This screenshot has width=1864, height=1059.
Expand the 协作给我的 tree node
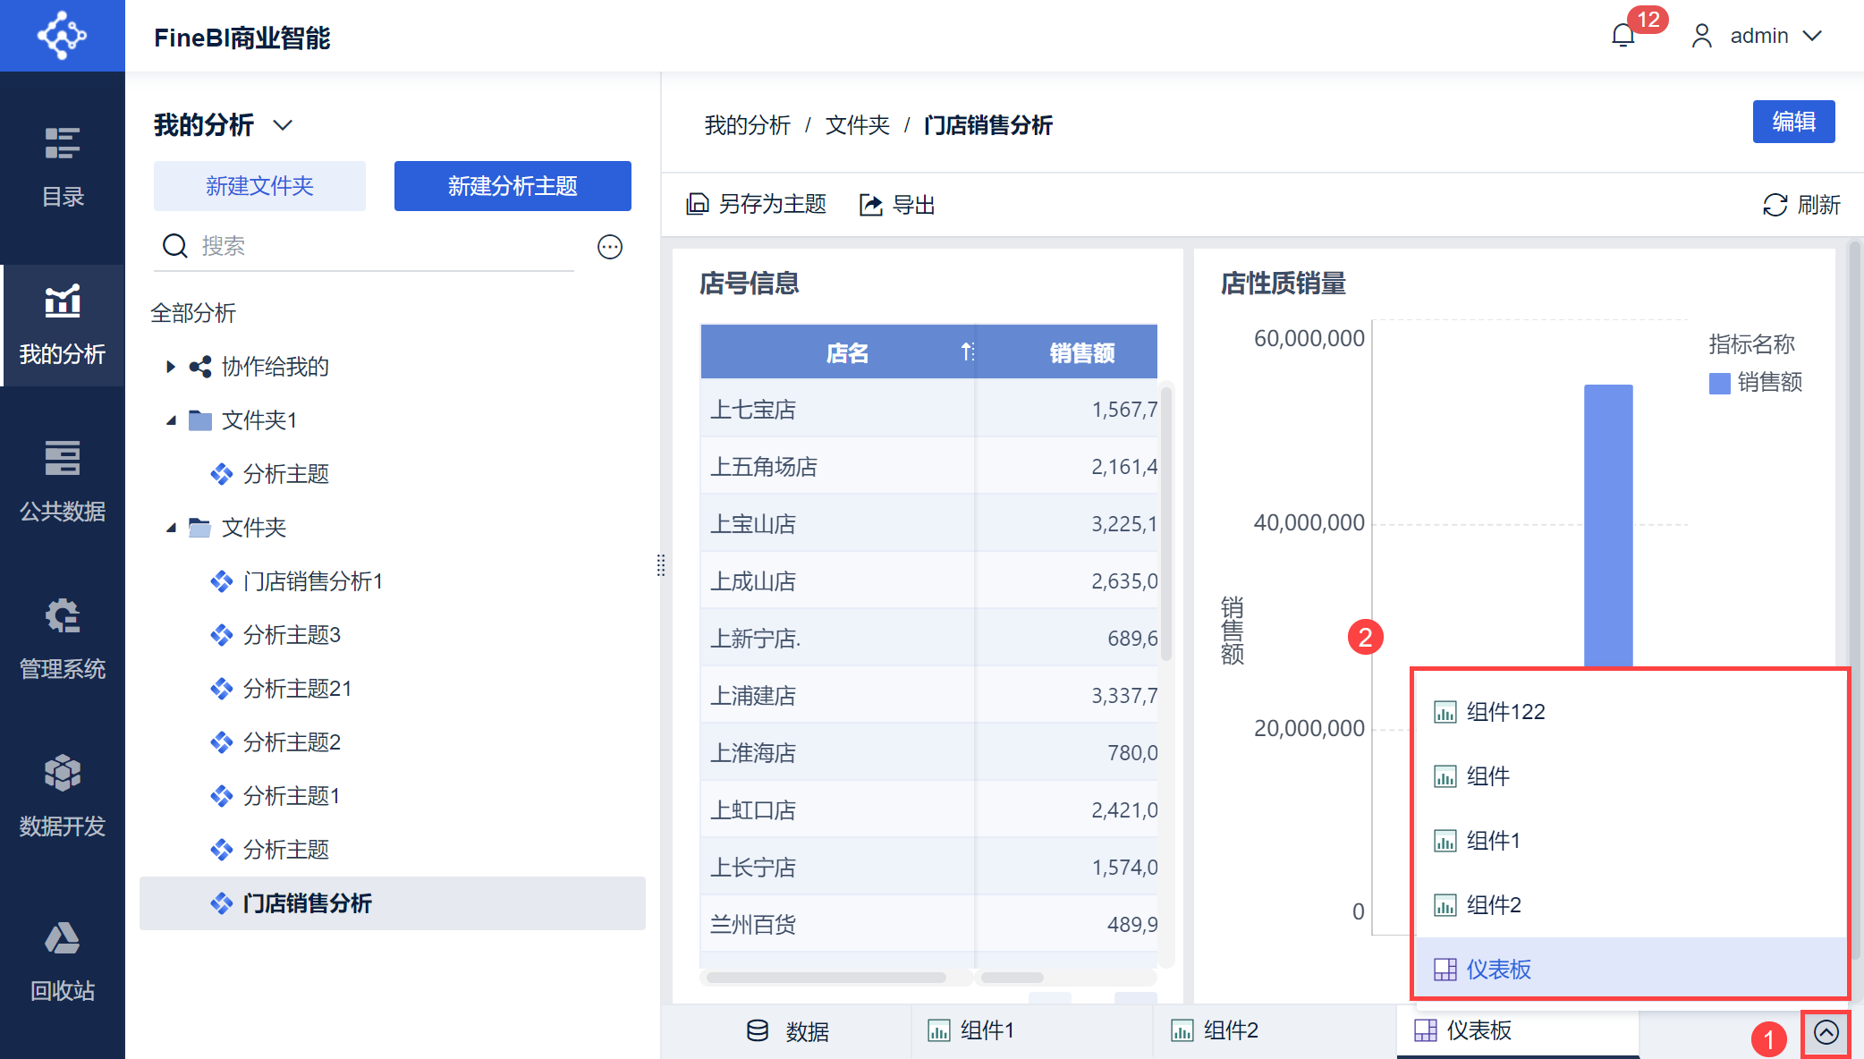(x=170, y=367)
